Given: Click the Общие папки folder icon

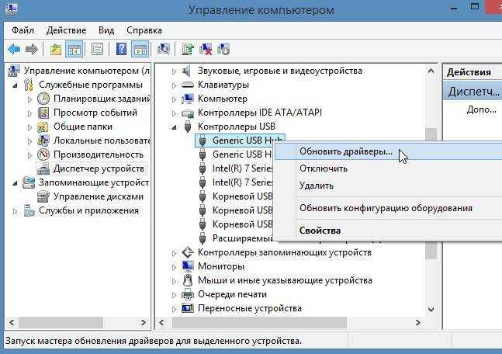Looking at the screenshot, I should click(43, 127).
